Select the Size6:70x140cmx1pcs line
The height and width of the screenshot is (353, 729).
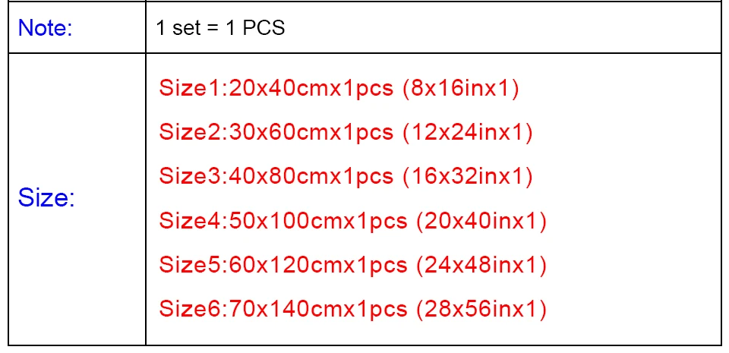(353, 309)
